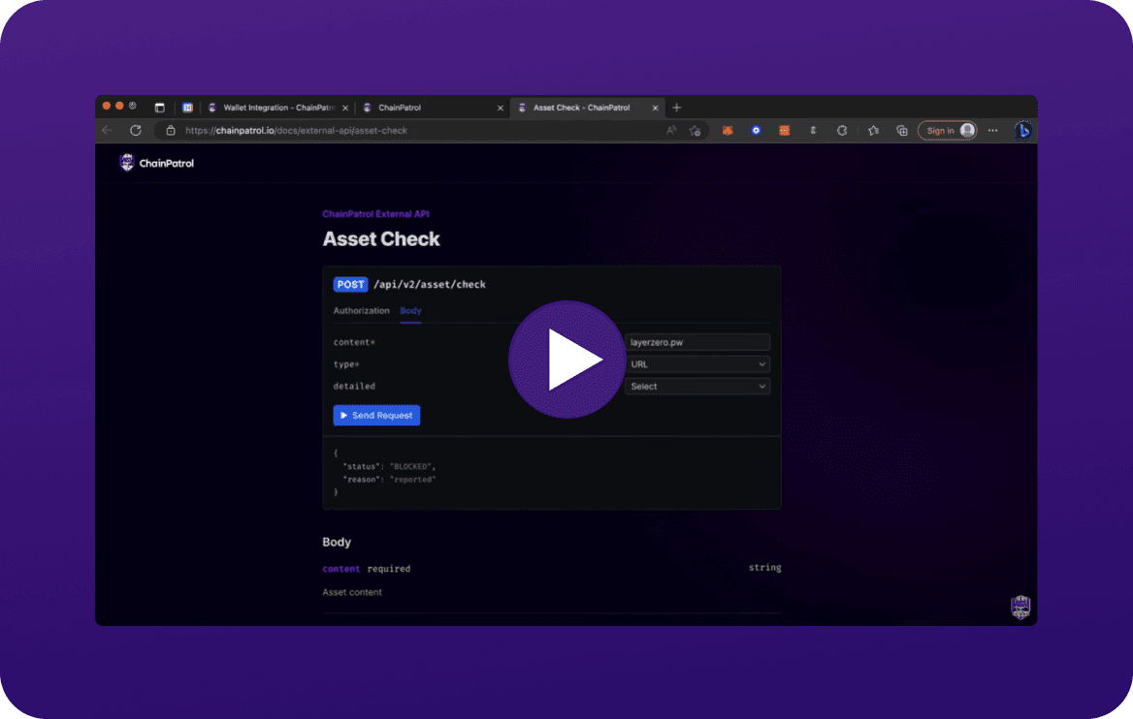Click the "status": "BLOCKED" response line
This screenshot has width=1133, height=719.
(x=390, y=466)
